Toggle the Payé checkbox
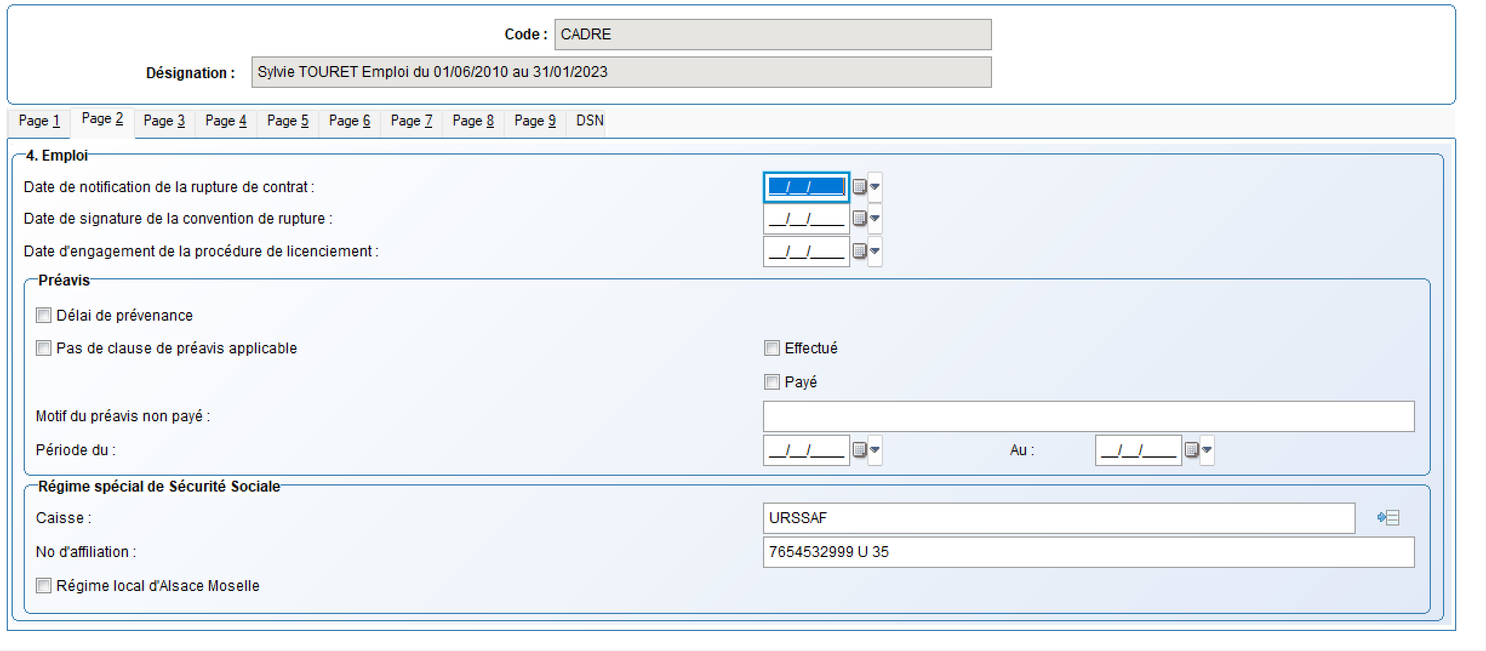Viewport: 1486px width, 651px height. 772,382
